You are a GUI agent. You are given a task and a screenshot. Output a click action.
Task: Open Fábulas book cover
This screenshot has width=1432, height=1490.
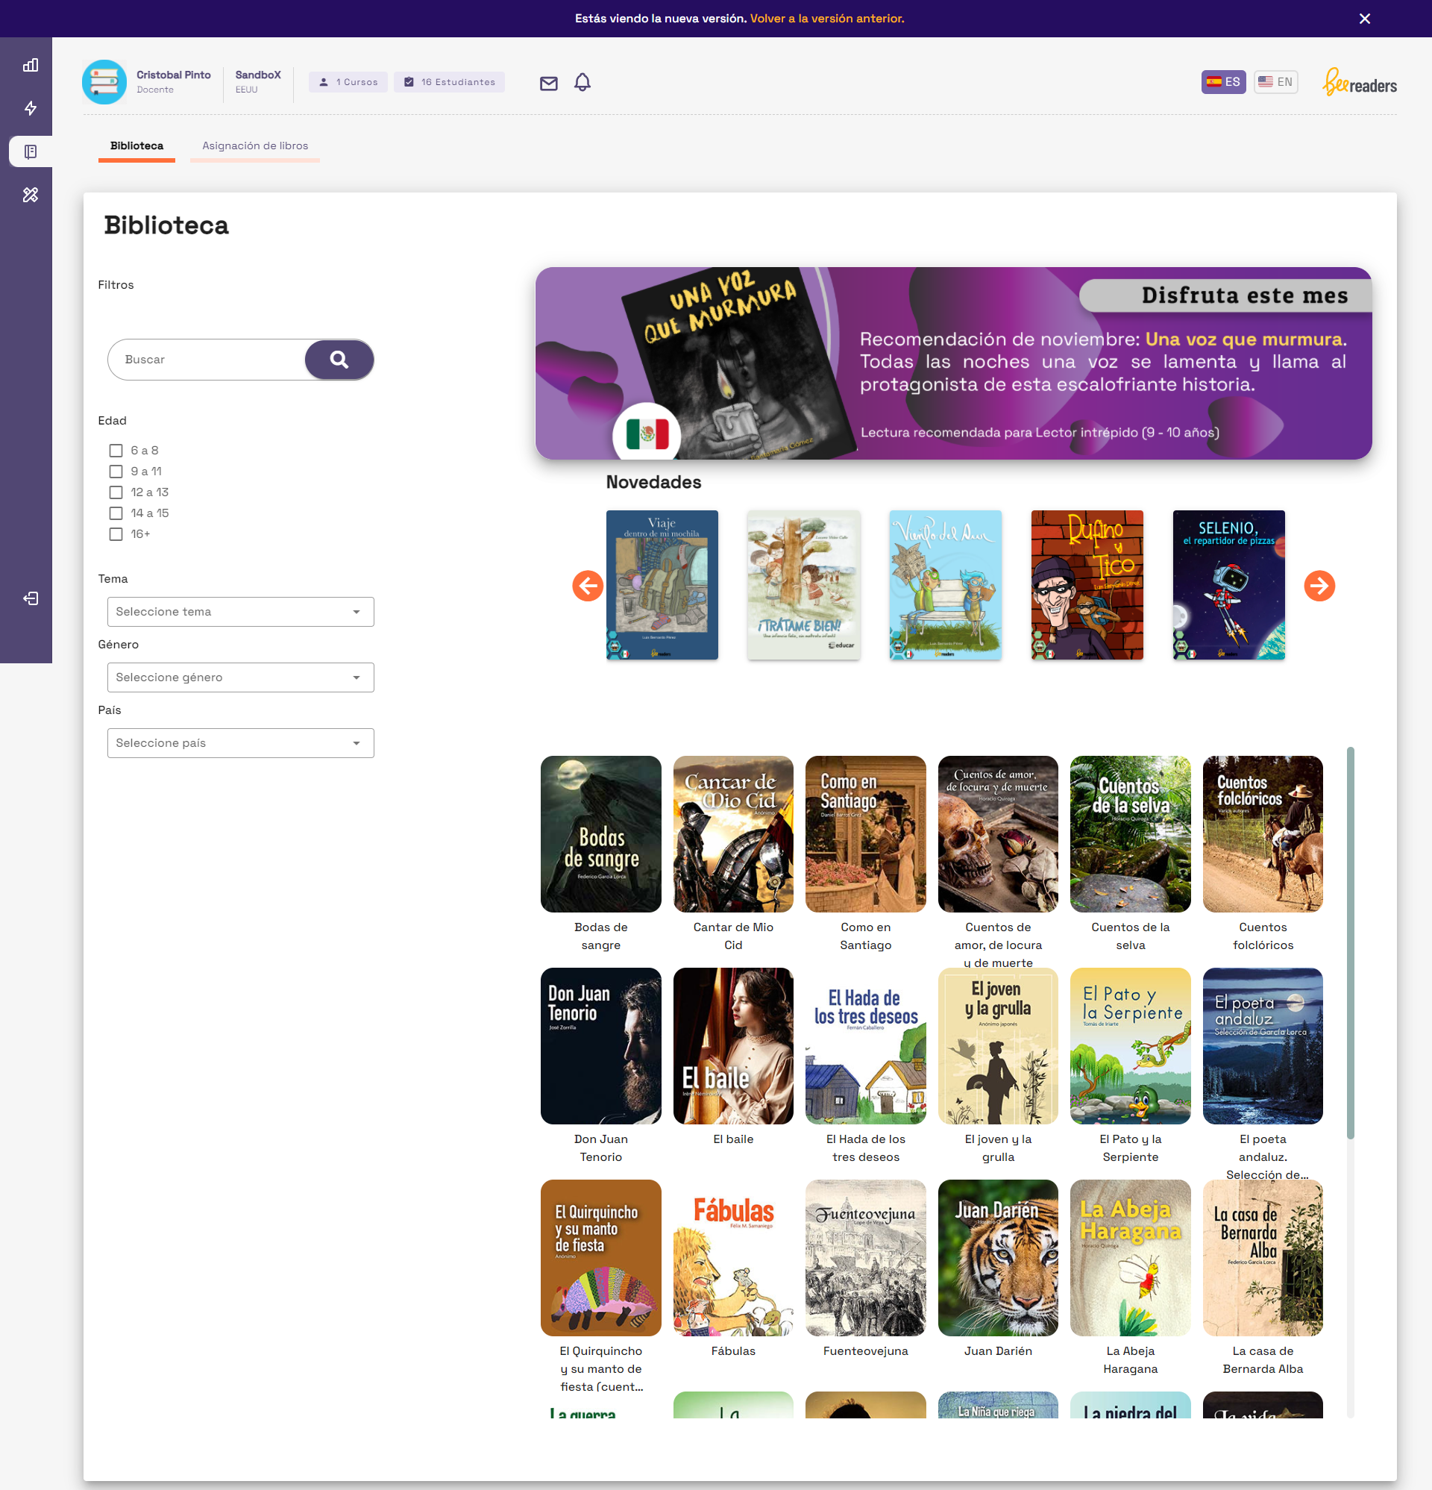click(732, 1258)
